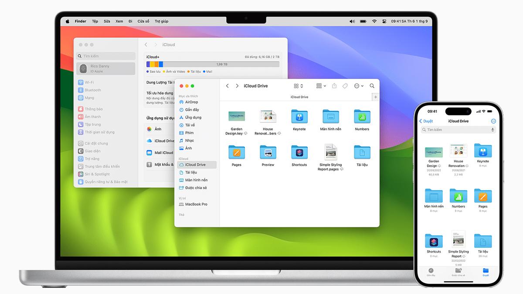
Task: Click the Finder tags toolbar icon
Action: pos(345,86)
